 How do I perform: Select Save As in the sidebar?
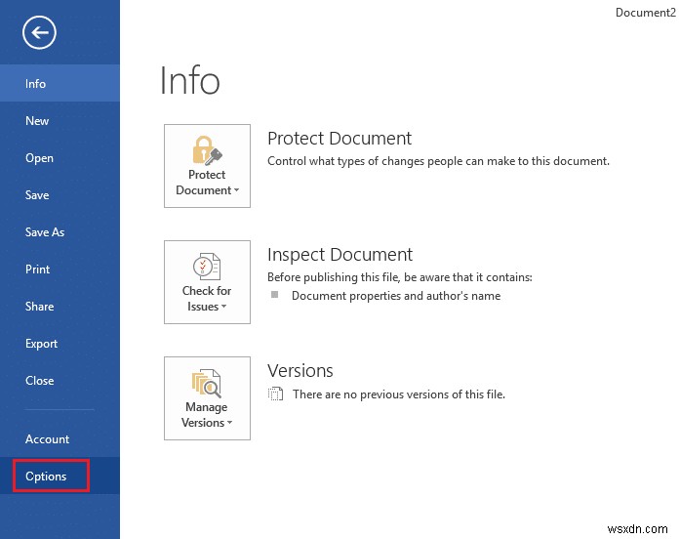(60, 232)
